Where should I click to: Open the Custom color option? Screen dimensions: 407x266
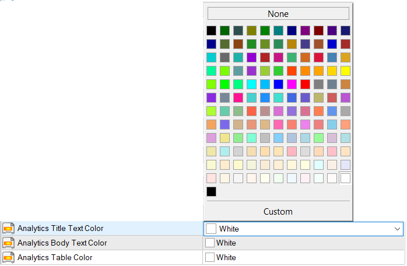point(278,211)
